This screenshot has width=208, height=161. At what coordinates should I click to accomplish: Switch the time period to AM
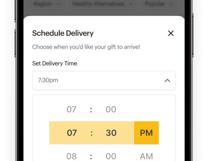(x=146, y=156)
